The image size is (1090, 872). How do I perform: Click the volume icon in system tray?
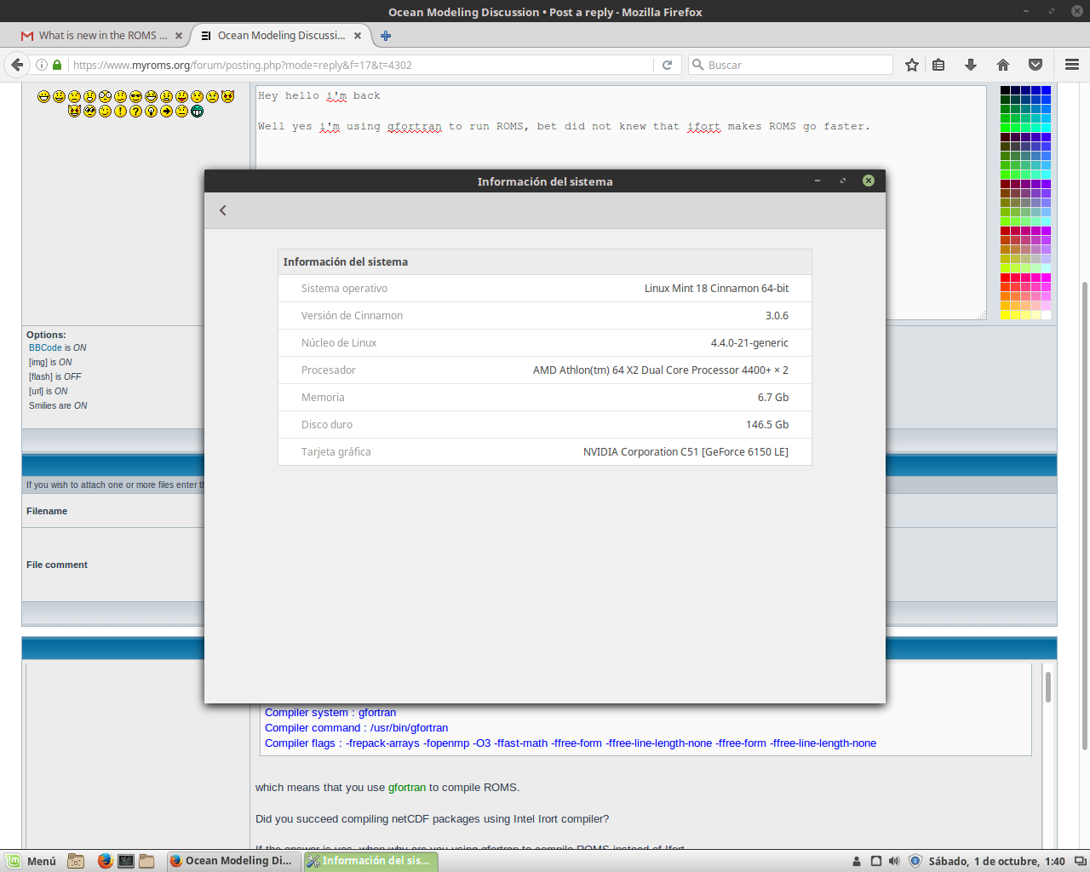(893, 861)
